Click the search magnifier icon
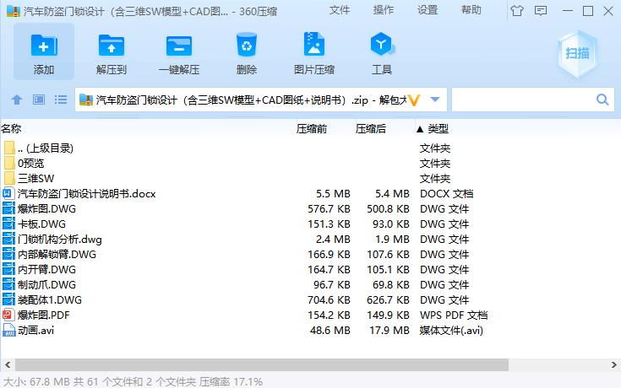Screen dimensions: 621x388 coord(602,100)
